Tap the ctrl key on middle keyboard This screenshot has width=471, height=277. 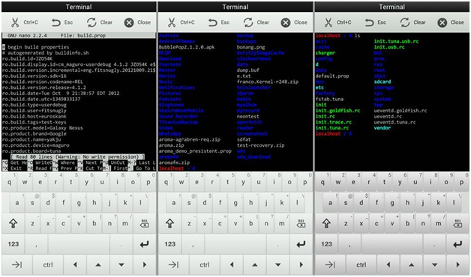[x=205, y=265]
